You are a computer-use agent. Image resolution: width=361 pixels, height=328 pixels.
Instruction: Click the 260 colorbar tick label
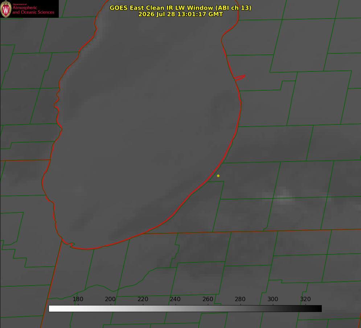pyautogui.click(x=208, y=299)
